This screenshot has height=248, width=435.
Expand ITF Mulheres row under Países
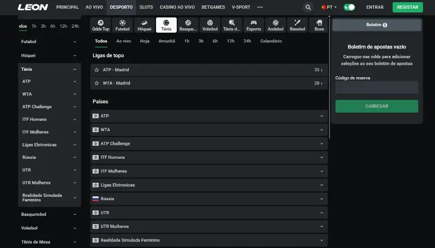pos(209,171)
